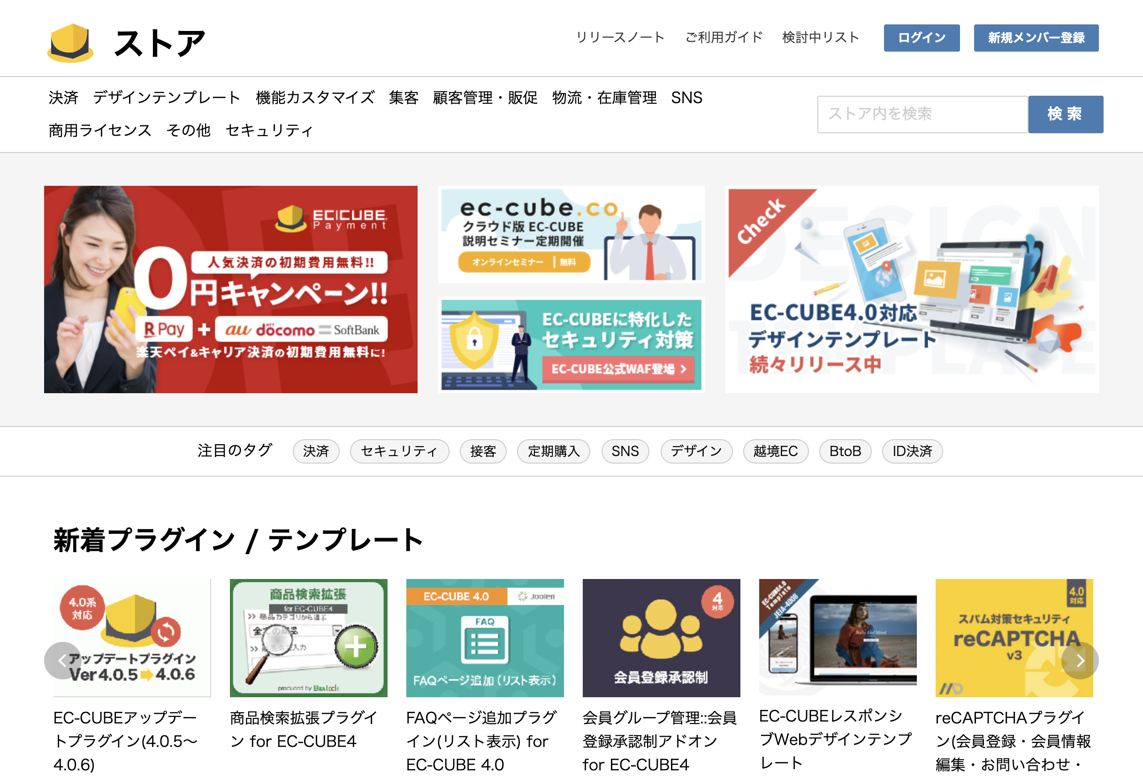Viewport: 1143px width, 777px height.
Task: Open 会員グループ管理::会員登録承認制アドオン title link
Action: 660,741
